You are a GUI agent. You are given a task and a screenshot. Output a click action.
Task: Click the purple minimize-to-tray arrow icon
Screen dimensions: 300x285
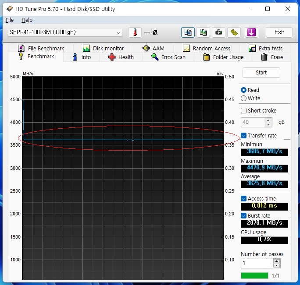pyautogui.click(x=251, y=32)
